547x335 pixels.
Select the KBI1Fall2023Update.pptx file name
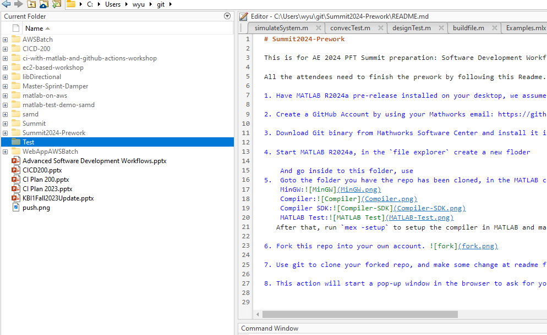pos(58,198)
